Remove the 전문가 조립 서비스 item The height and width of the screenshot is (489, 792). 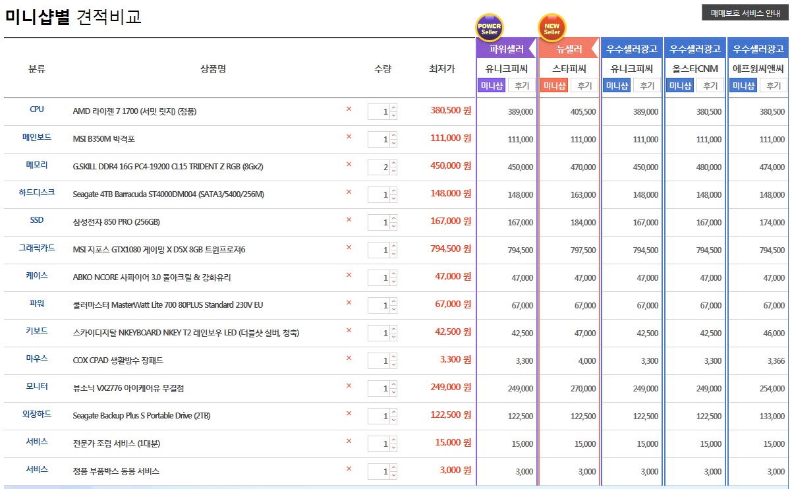tap(349, 442)
